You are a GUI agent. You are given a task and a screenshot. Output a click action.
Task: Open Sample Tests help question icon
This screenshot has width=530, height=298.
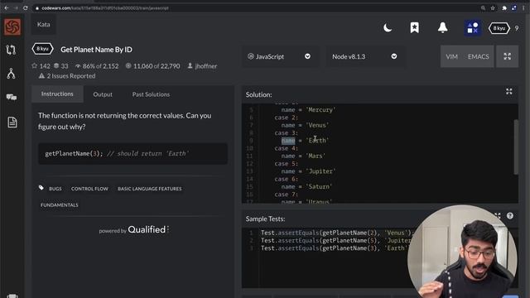pyautogui.click(x=510, y=215)
